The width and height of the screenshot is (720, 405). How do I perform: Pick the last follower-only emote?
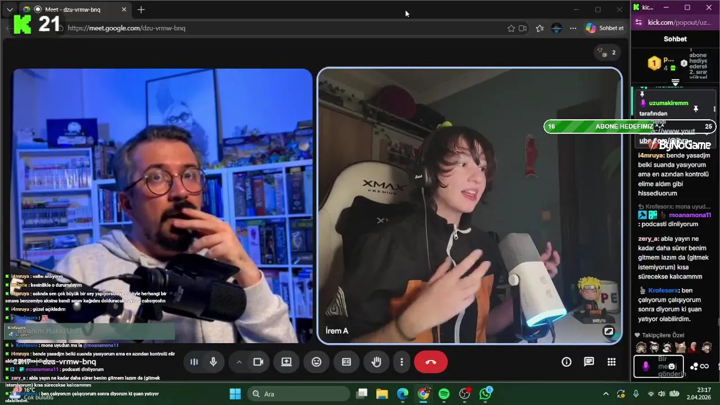point(707,347)
